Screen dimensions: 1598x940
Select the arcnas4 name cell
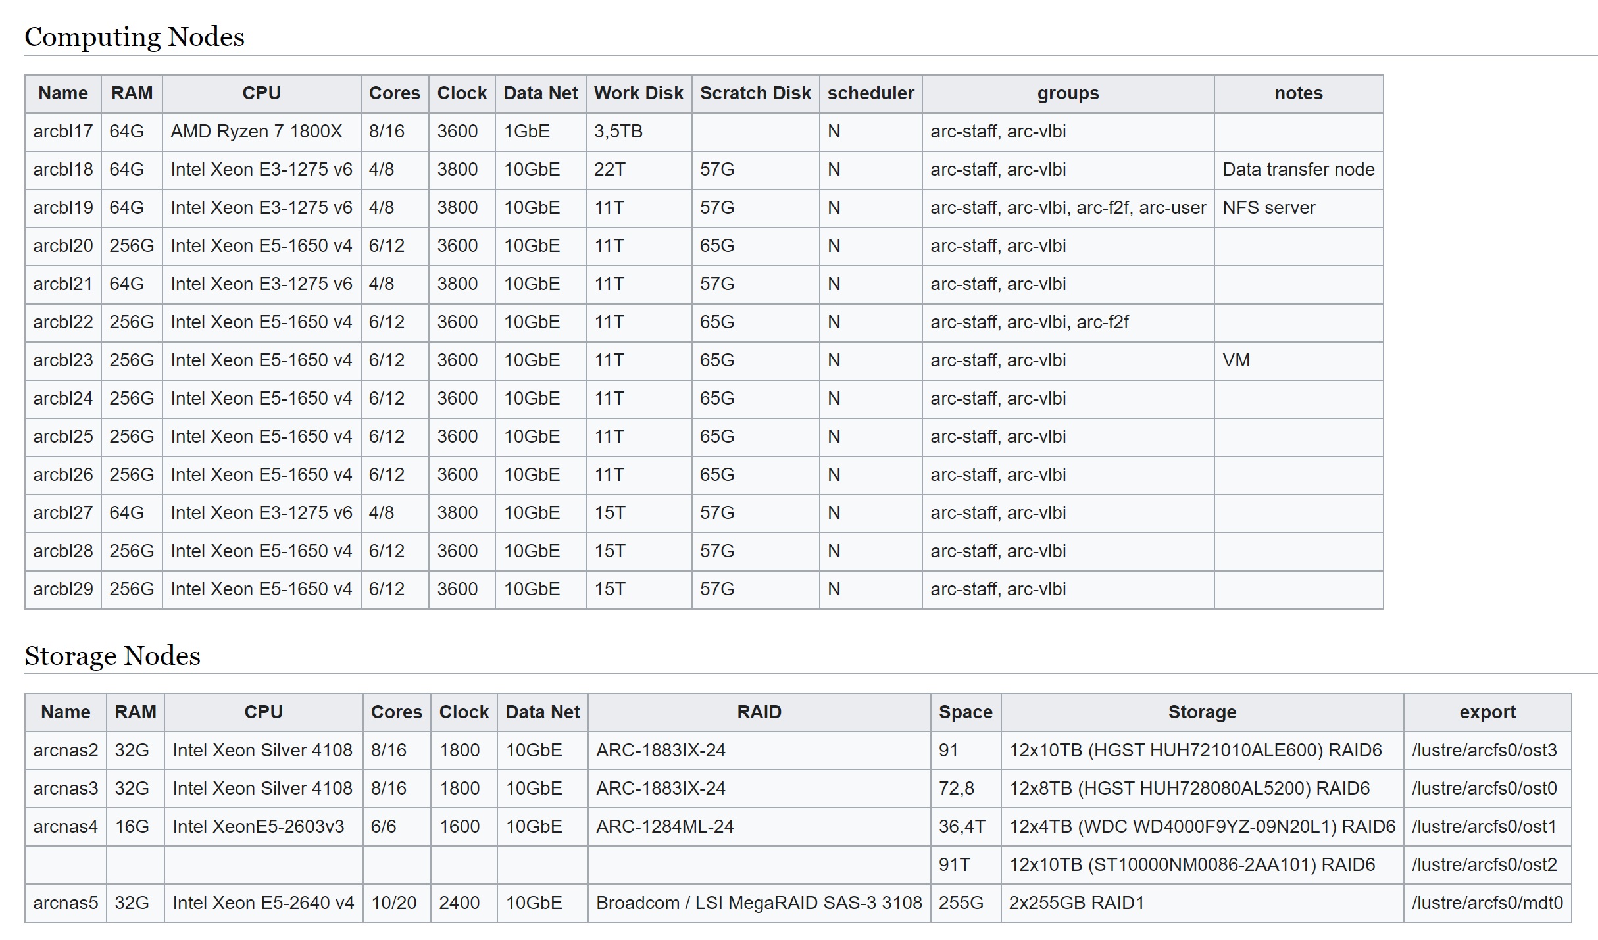point(66,827)
